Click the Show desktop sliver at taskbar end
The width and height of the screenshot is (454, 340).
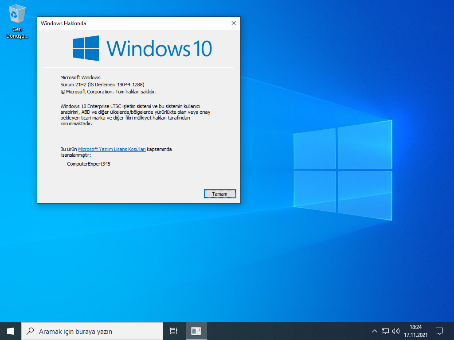453,331
